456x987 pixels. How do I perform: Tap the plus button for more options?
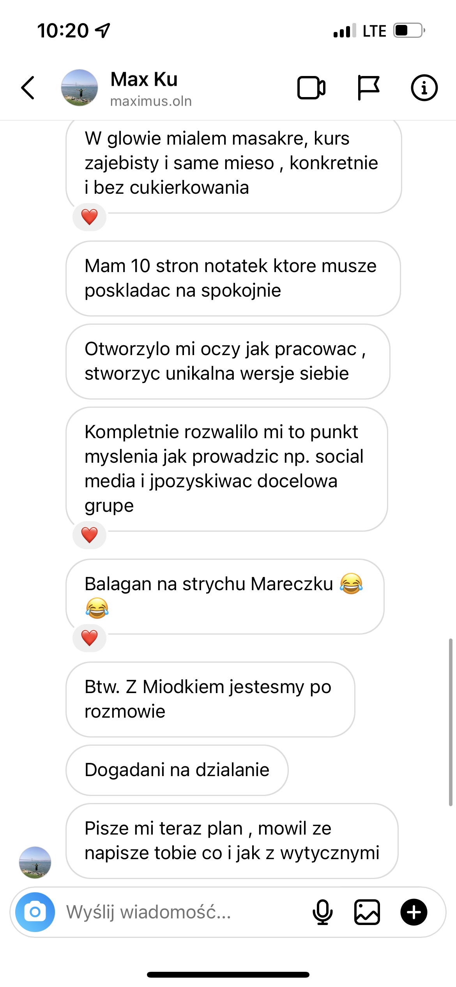[x=414, y=912]
